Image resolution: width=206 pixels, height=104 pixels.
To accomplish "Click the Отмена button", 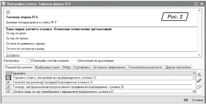I will (198, 100).
